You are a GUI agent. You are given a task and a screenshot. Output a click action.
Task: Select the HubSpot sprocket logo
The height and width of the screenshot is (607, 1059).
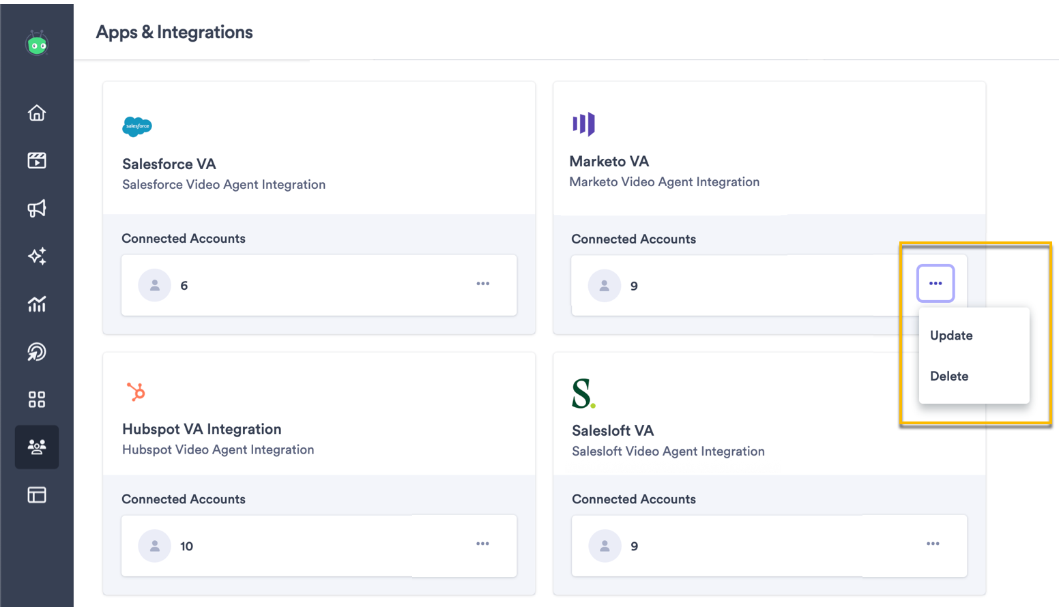click(137, 391)
